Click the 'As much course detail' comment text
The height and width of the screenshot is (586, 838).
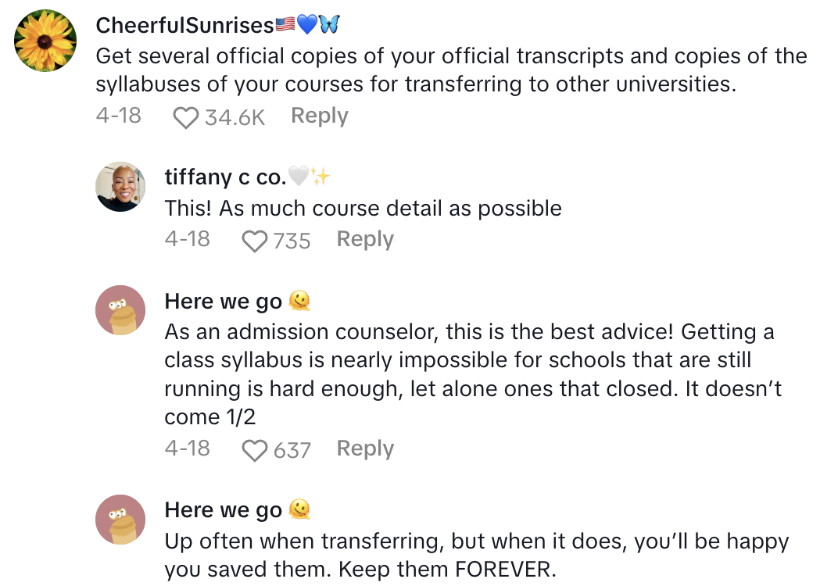[x=363, y=209]
